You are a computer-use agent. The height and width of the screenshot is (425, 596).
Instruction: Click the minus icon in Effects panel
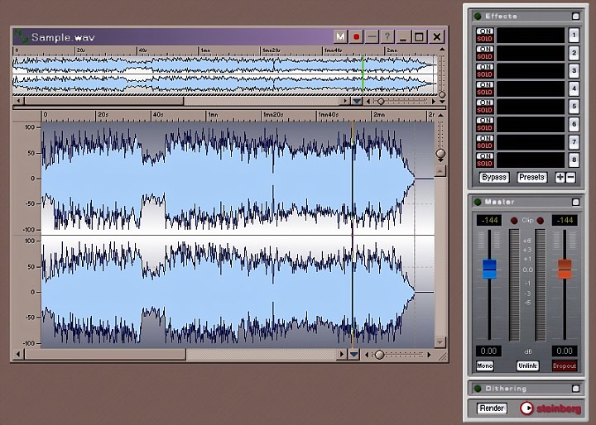coord(570,178)
